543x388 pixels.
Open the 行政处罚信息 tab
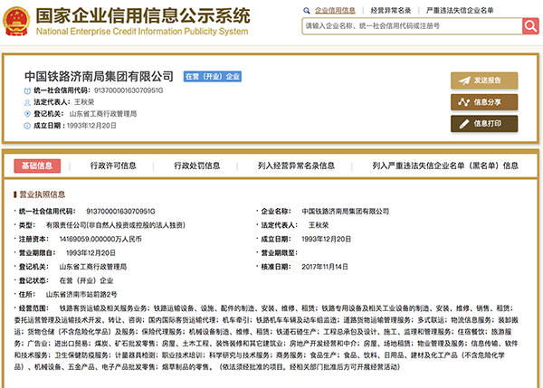tap(197, 166)
